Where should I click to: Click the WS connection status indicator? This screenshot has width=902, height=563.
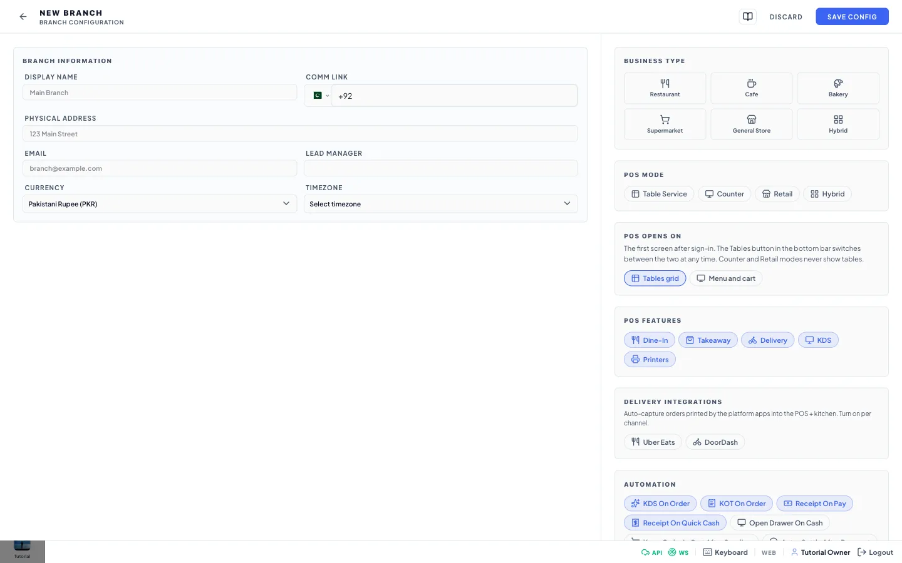[678, 552]
